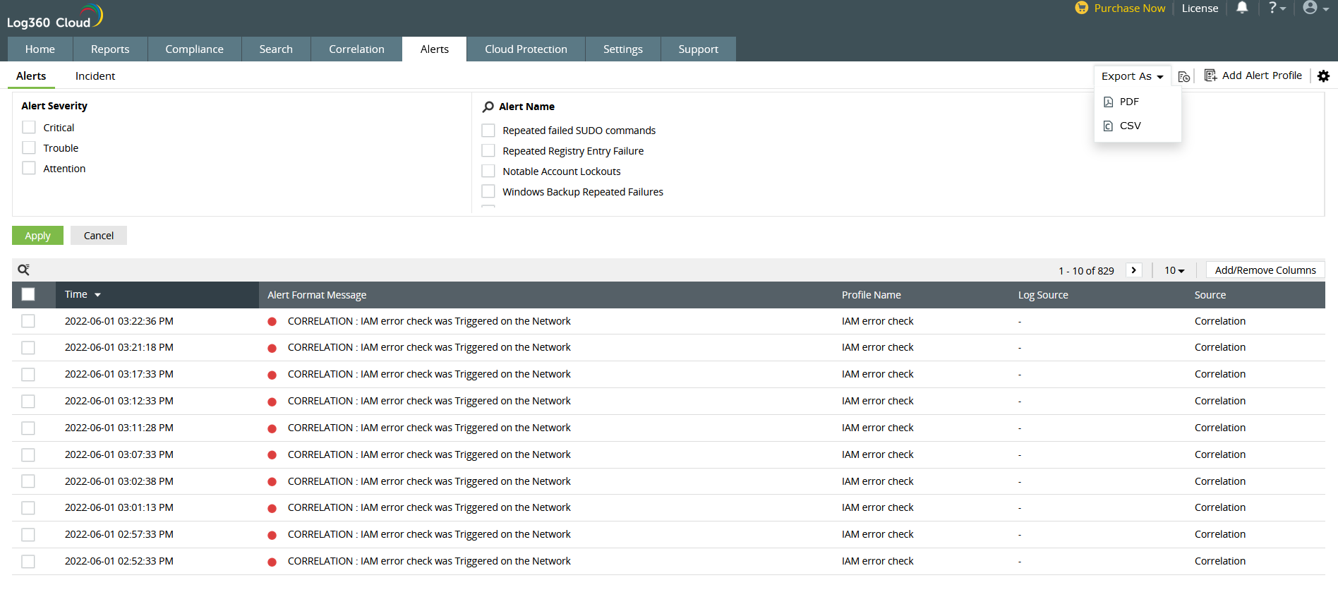Click the table search magnifier icon
1338x597 pixels.
point(23,270)
